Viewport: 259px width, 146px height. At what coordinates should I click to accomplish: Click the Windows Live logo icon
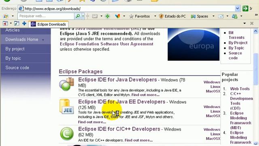tap(6, 16)
